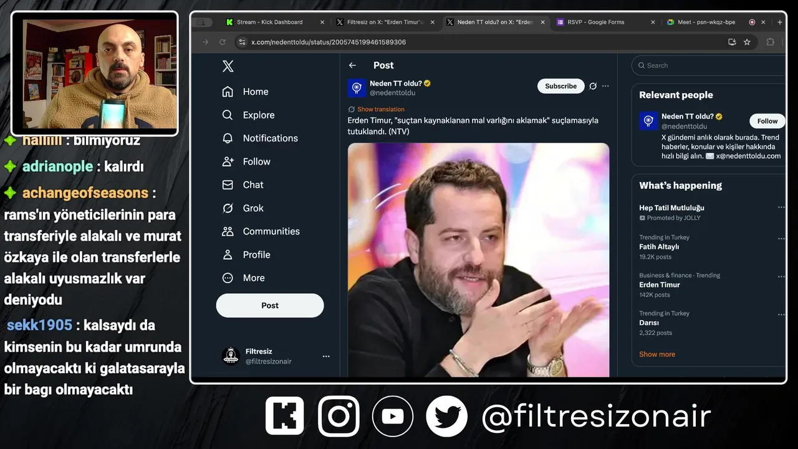
Task: Click chat username sekk1905
Action: (40, 325)
